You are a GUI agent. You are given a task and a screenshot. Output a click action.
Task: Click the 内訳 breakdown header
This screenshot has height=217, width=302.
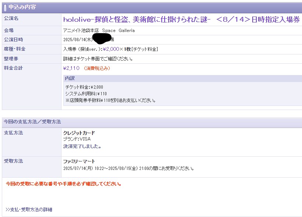coord(70,78)
